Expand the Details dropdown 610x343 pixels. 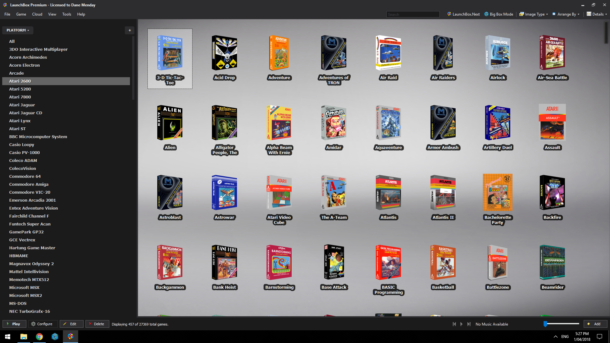tap(597, 14)
